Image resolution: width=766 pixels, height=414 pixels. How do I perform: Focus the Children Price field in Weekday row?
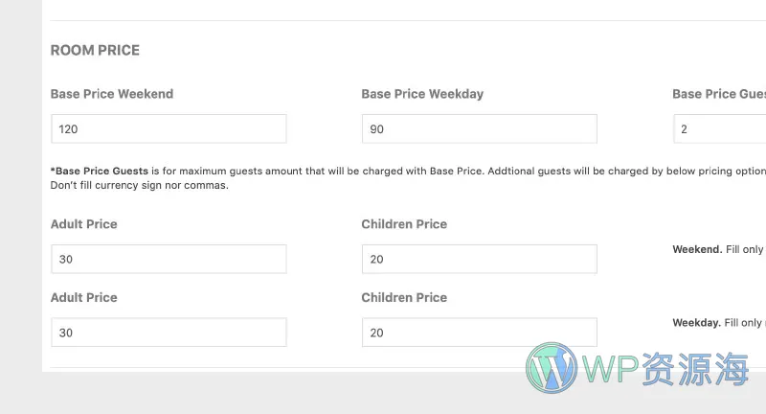[x=480, y=333]
